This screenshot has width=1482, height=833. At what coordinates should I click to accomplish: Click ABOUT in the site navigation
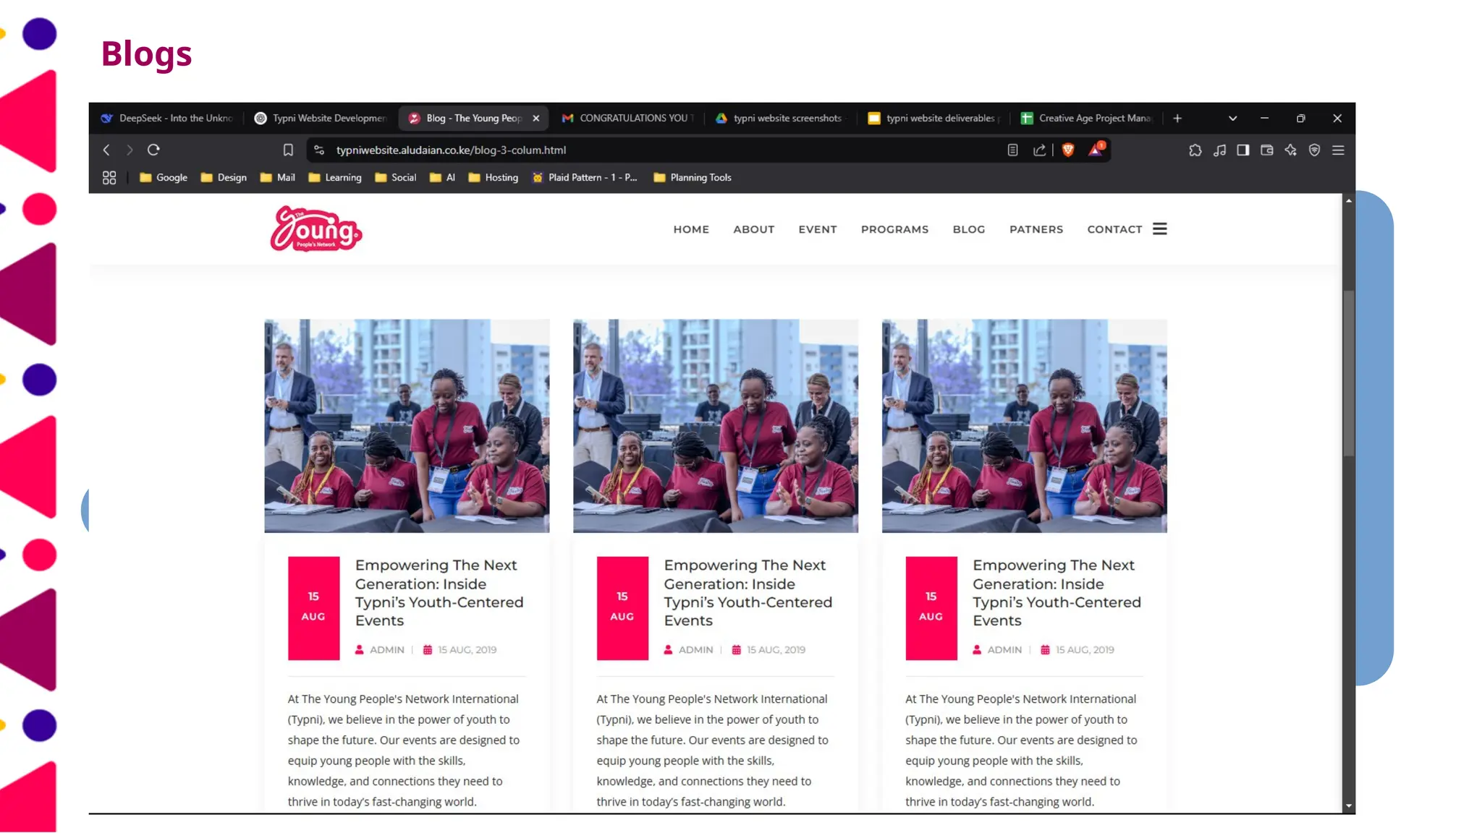click(x=753, y=229)
